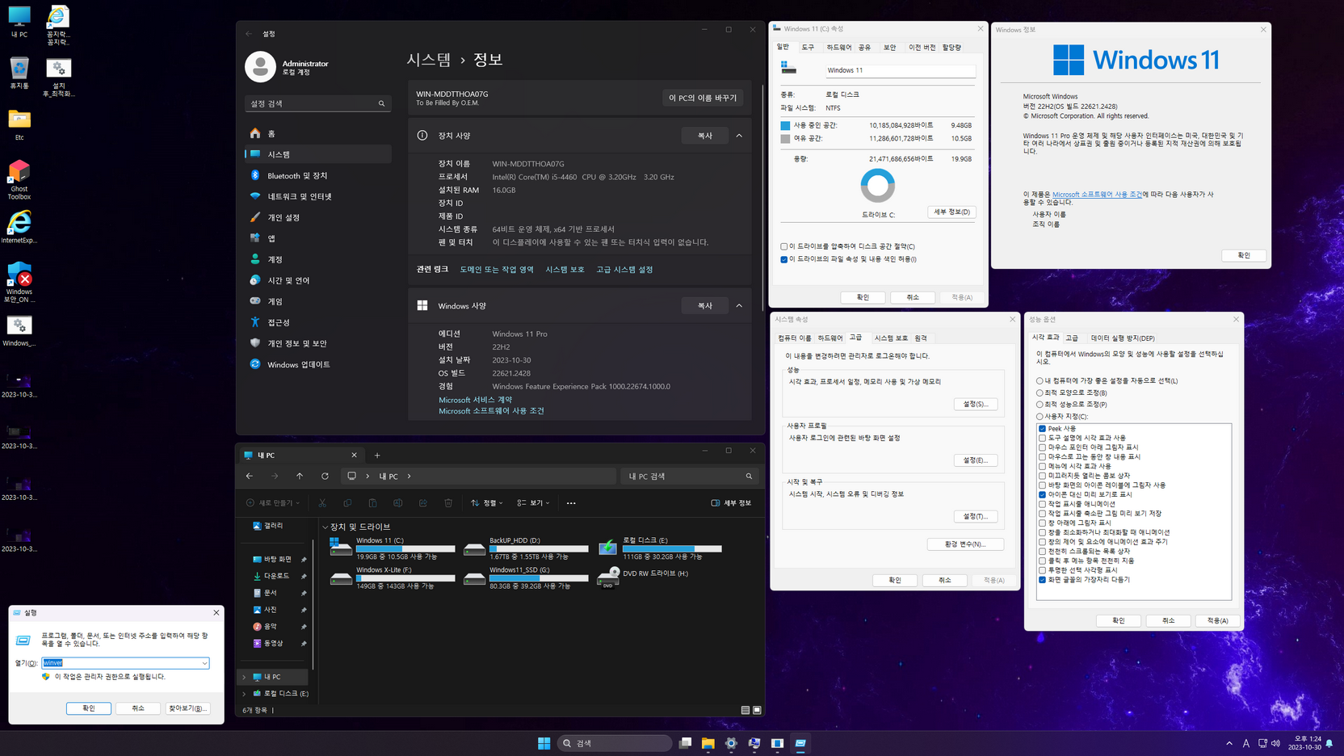Image resolution: width=1344 pixels, height=756 pixels.
Task: Click the drive label field containing Windows 11
Action: 900,70
